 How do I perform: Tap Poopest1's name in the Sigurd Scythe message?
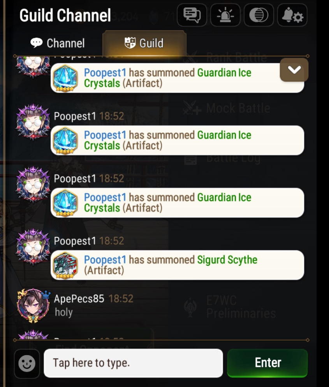[x=105, y=260]
